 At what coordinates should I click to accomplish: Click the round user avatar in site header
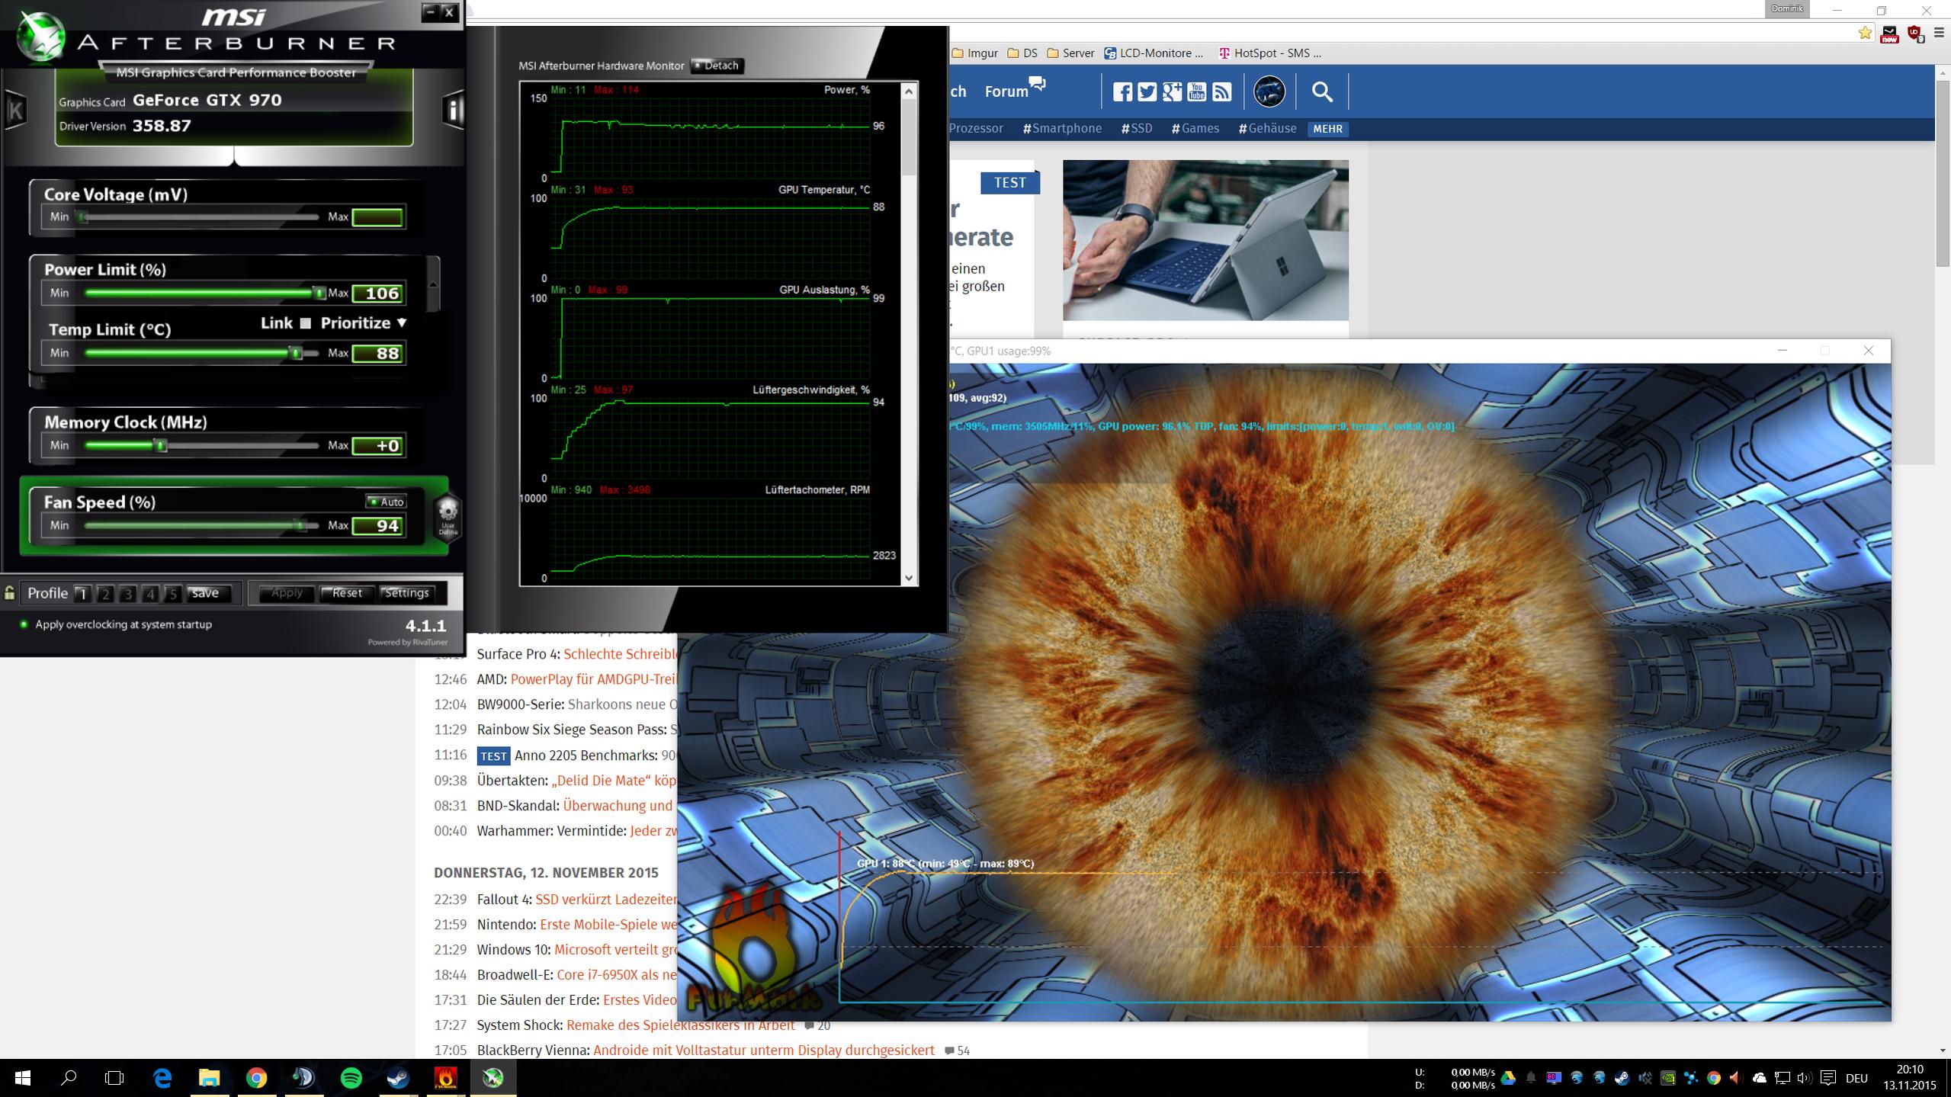pyautogui.click(x=1269, y=91)
